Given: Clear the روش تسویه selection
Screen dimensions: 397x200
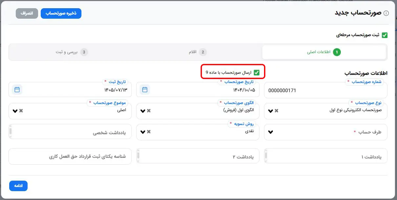Looking at the screenshot, I should pyautogui.click(x=149, y=132).
